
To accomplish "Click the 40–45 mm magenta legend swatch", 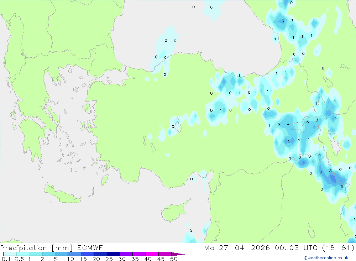I will [x=152, y=254].
